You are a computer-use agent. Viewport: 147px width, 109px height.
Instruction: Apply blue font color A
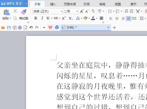click(x=93, y=18)
